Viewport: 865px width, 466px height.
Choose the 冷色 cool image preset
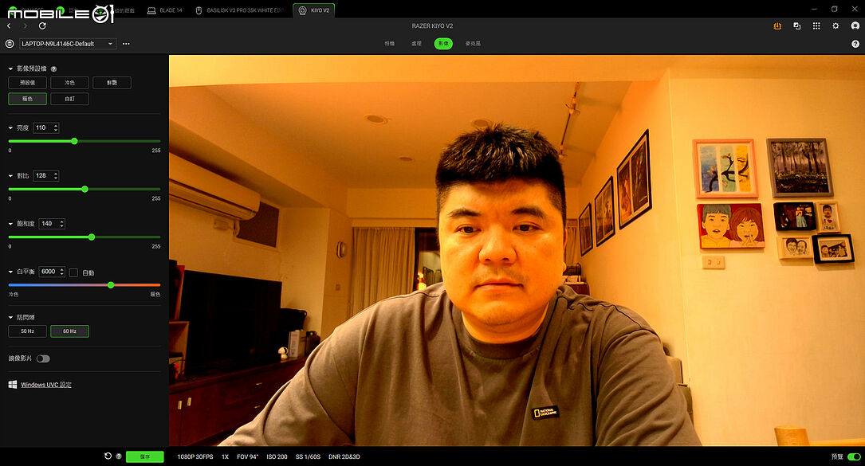pyautogui.click(x=69, y=83)
